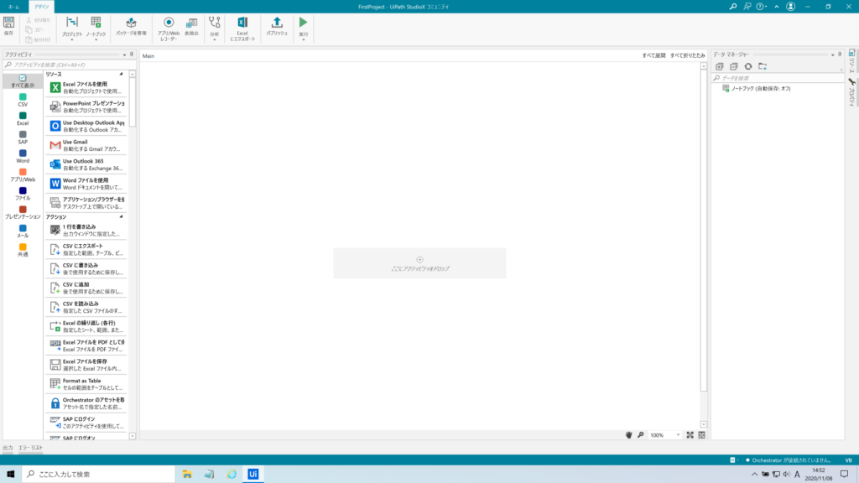The image size is (859, 483).
Task: Click すべて折りたたみ collapse all link
Action: 688,55
